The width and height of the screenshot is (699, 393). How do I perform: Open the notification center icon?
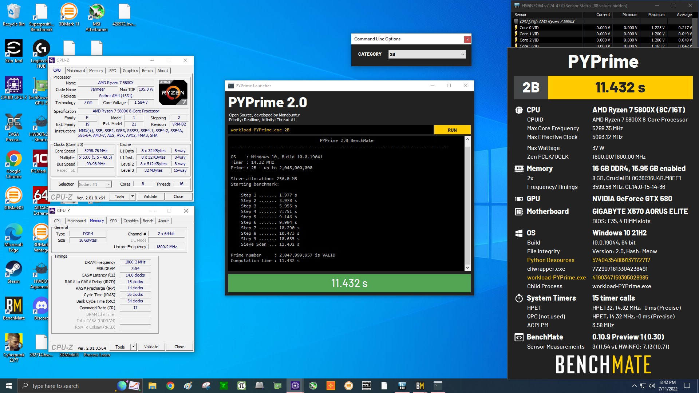point(687,386)
